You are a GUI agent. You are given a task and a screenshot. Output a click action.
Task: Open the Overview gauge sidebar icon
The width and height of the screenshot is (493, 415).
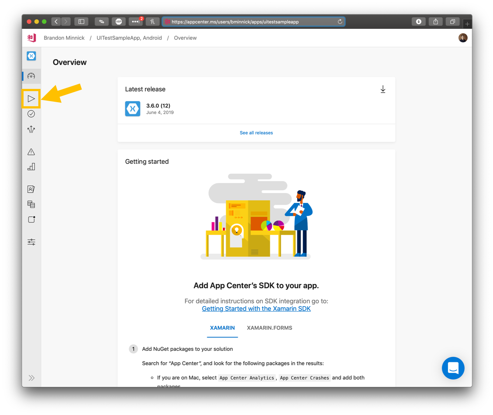tap(31, 76)
